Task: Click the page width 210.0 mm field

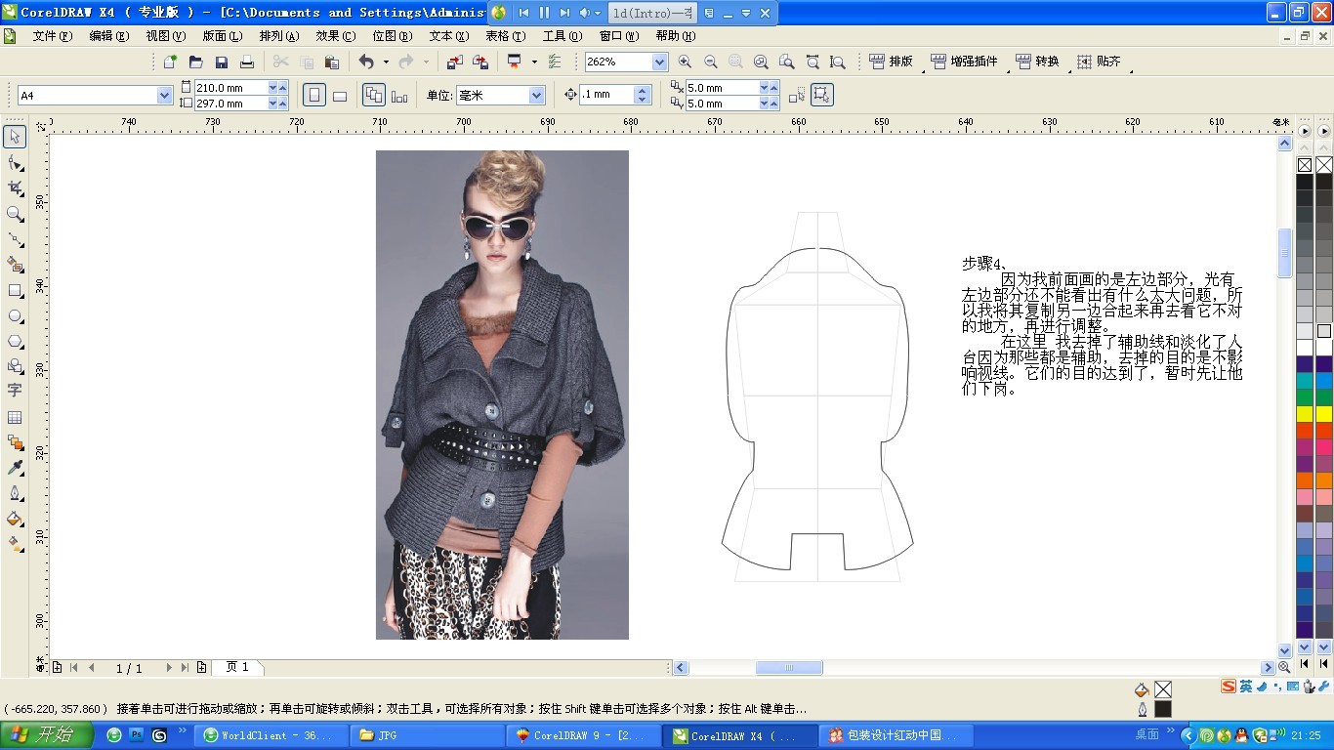Action: point(229,88)
